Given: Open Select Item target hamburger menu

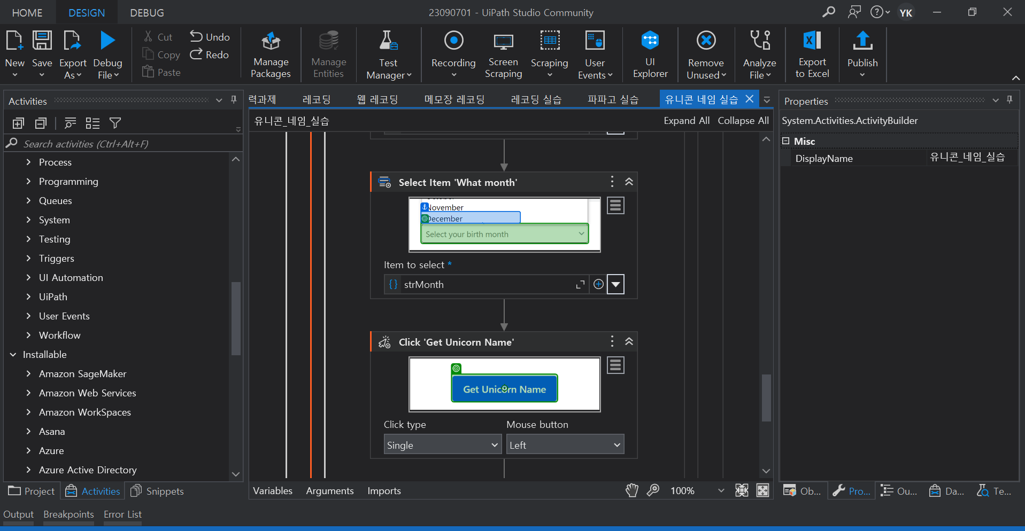Looking at the screenshot, I should click(615, 206).
